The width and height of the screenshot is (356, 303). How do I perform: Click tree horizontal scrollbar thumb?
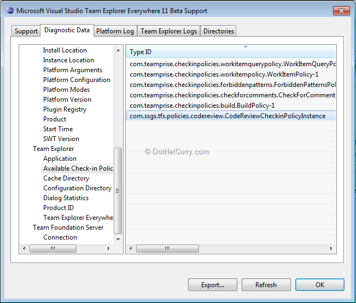point(53,248)
